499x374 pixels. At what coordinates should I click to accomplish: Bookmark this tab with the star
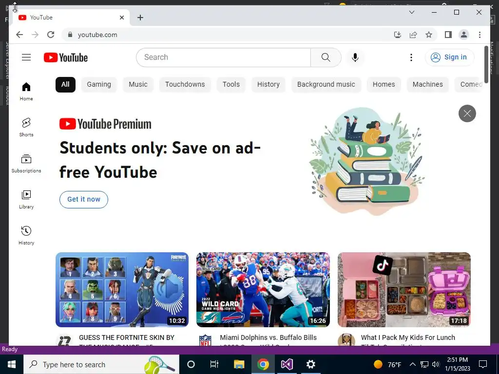pyautogui.click(x=429, y=35)
